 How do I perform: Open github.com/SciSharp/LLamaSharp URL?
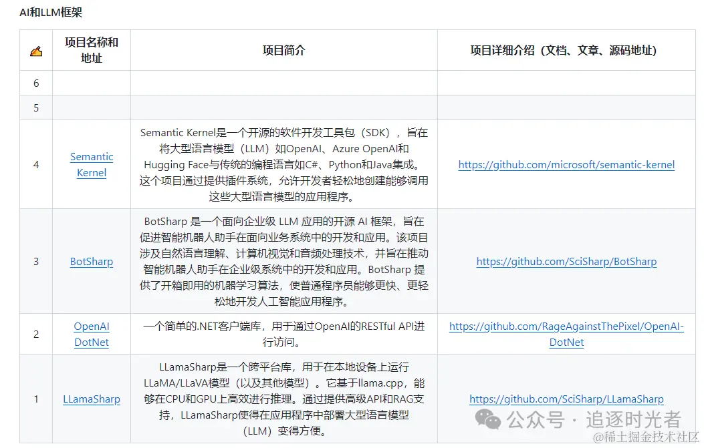pos(566,399)
